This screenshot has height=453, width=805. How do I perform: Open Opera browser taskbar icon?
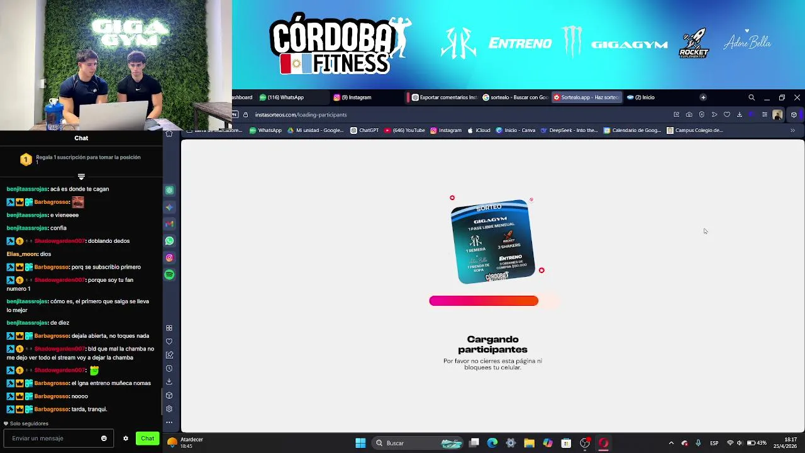(603, 443)
